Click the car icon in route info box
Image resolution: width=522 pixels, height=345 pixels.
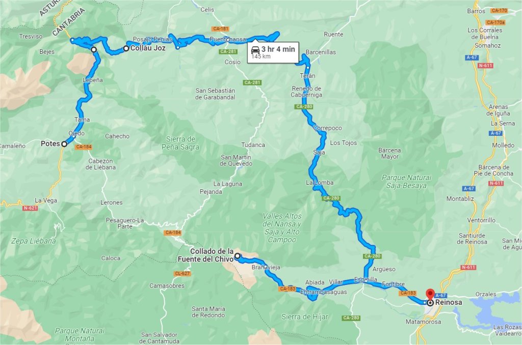coord(255,49)
